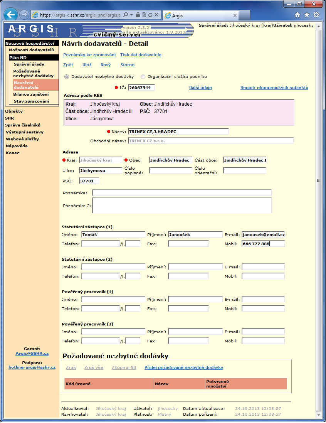Select Plán ND in the sidebar menu
Image resolution: width=326 pixels, height=423 pixels.
34,57
